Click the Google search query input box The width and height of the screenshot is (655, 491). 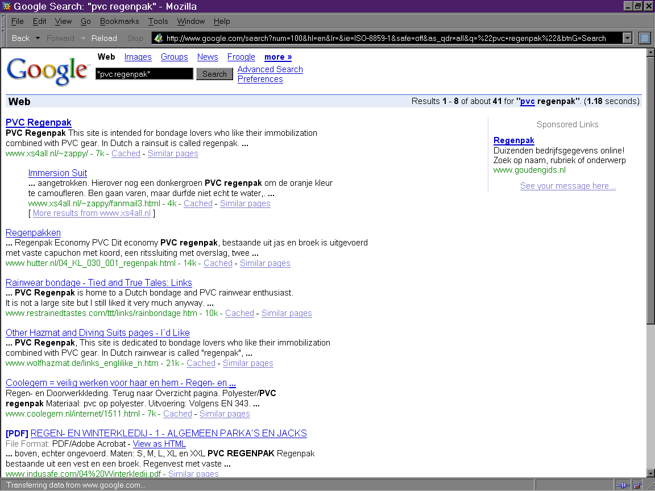point(144,74)
